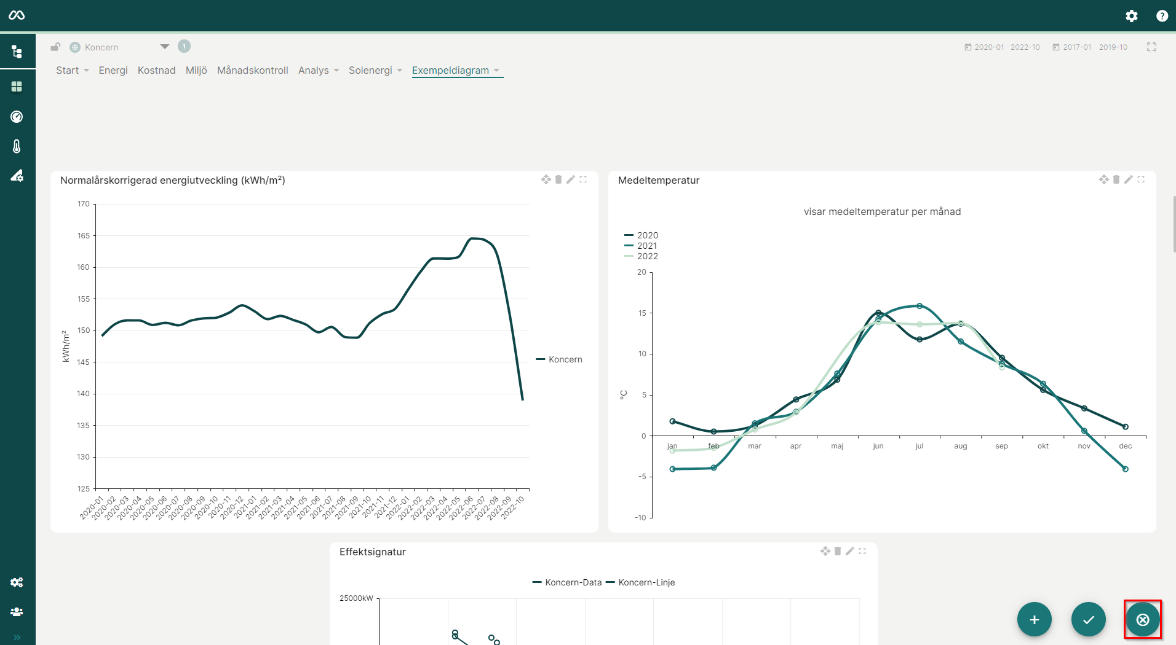Open the calendar icon before 2017-01

click(1055, 47)
